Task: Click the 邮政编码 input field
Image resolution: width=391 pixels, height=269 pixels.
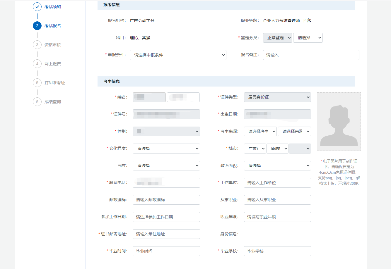Action: (166, 200)
